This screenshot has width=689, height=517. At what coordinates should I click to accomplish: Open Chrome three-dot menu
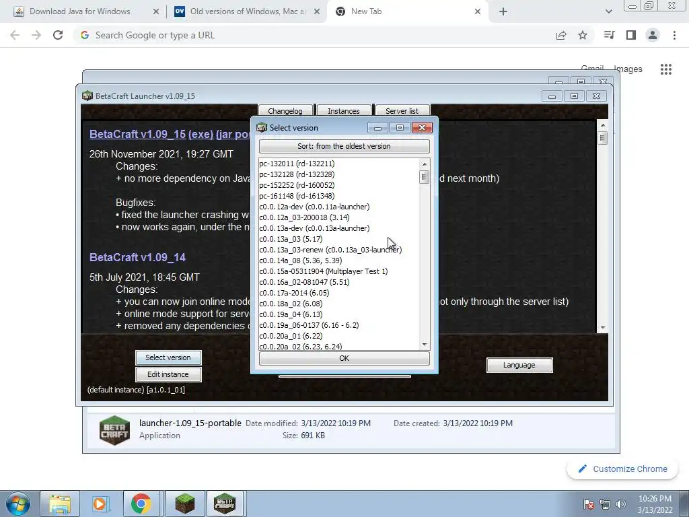coord(674,35)
